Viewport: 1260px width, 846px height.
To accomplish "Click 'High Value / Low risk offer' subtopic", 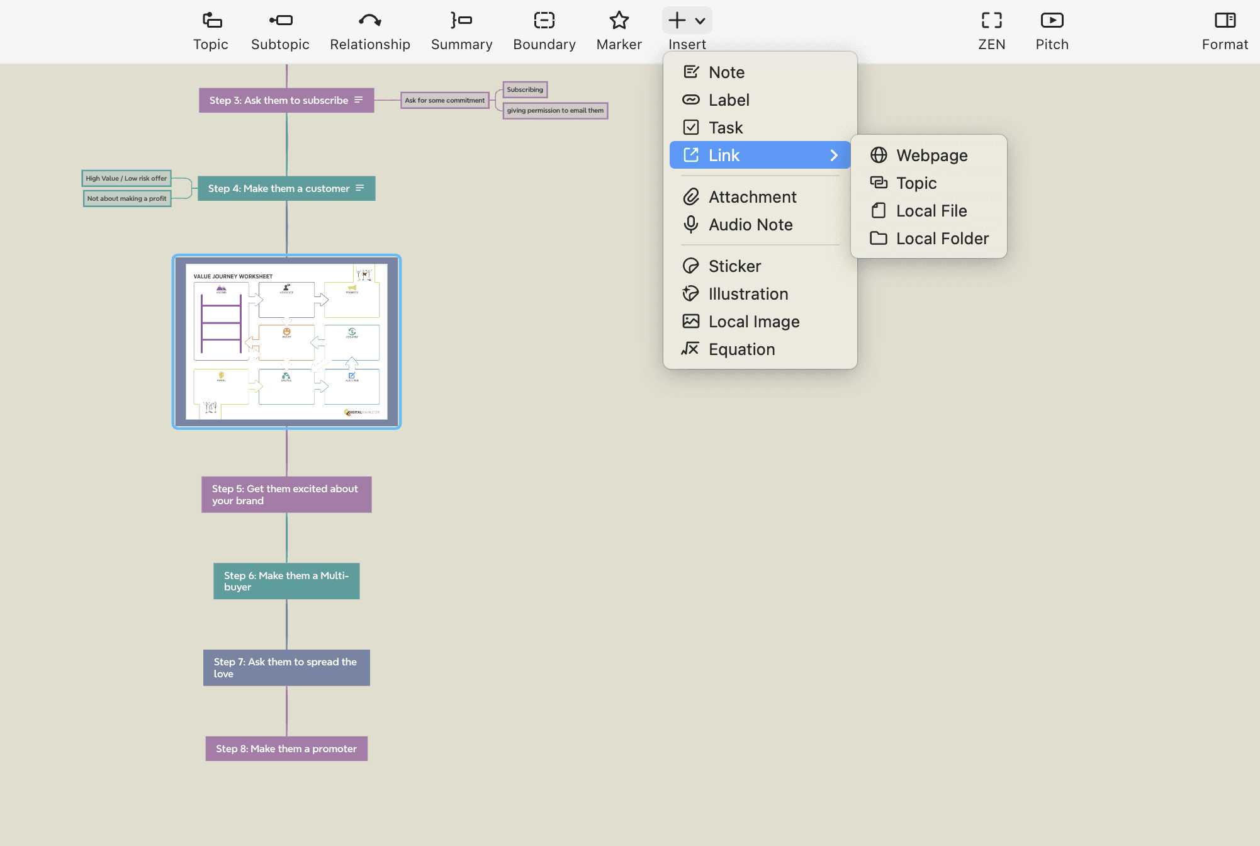I will pos(127,178).
